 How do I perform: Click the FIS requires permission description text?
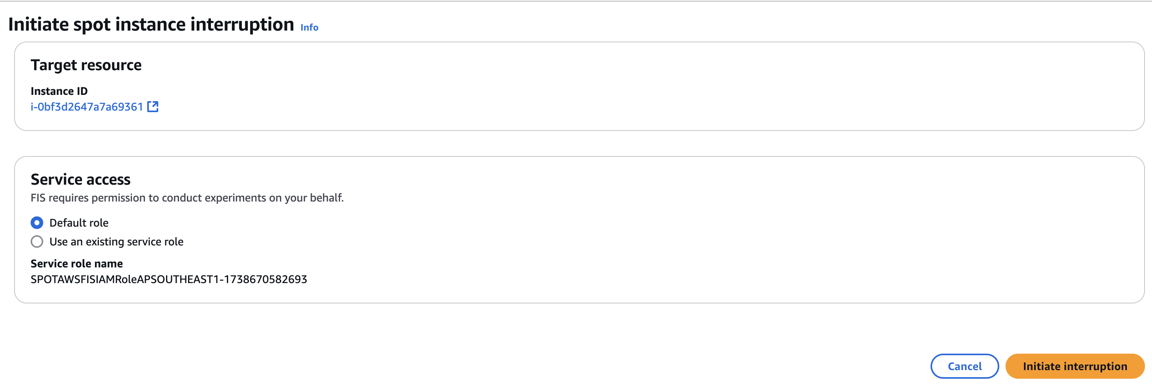[187, 198]
